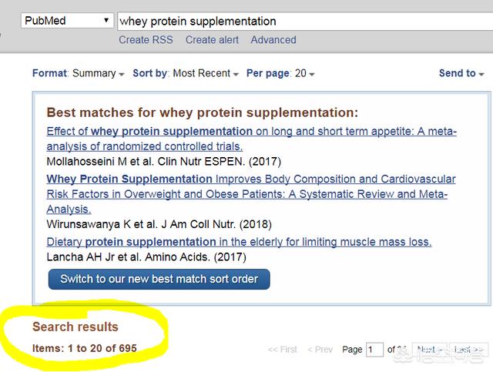493x372 pixels.
Task: Jump to Last page of results
Action: (468, 350)
